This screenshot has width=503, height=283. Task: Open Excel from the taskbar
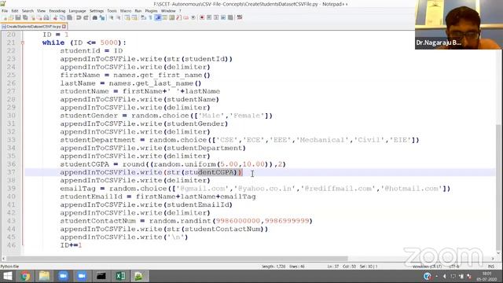click(x=120, y=276)
